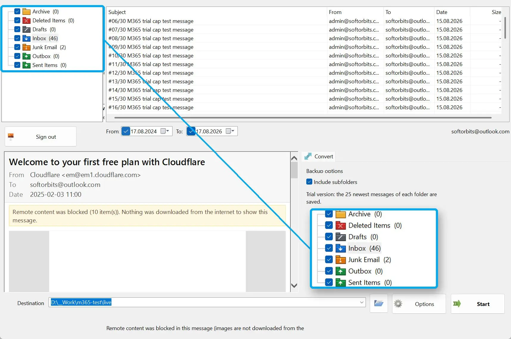This screenshot has height=339, width=511.
Task: Toggle the To date filter checkbox
Action: coord(191,131)
